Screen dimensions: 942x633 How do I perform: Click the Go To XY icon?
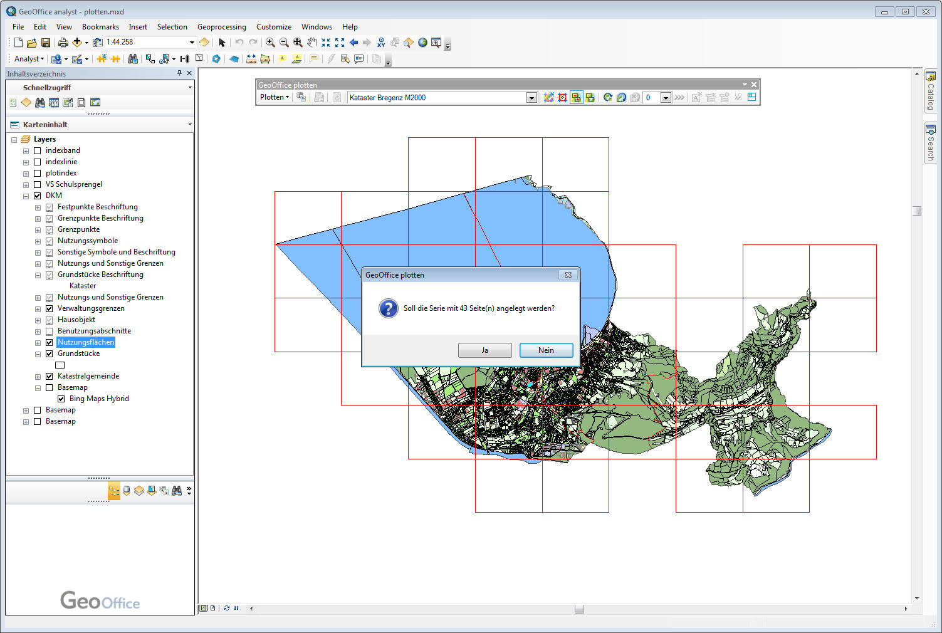(381, 43)
